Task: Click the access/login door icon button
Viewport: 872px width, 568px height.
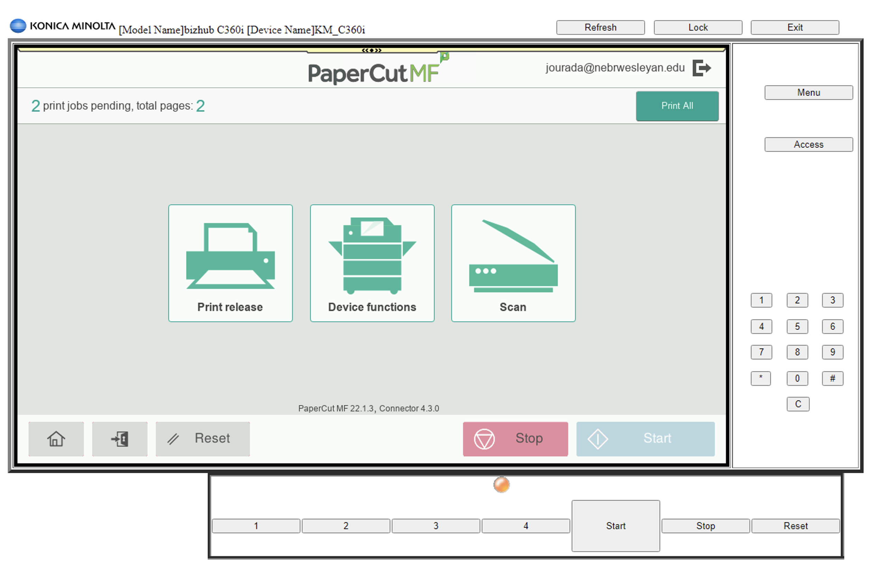Action: (120, 438)
